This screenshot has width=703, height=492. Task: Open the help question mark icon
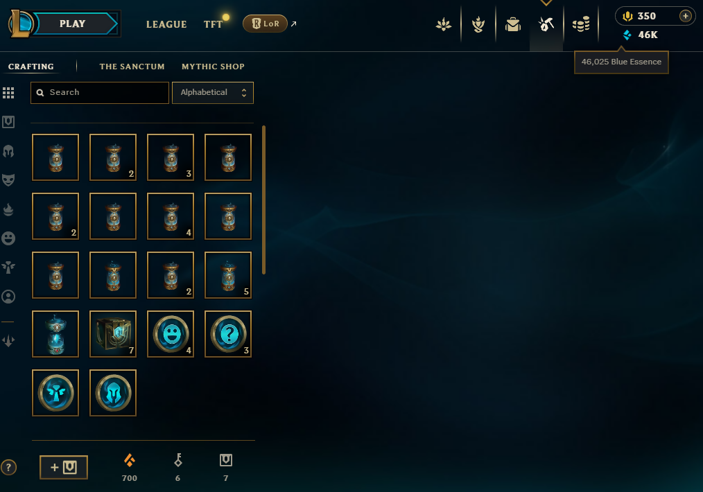(8, 467)
